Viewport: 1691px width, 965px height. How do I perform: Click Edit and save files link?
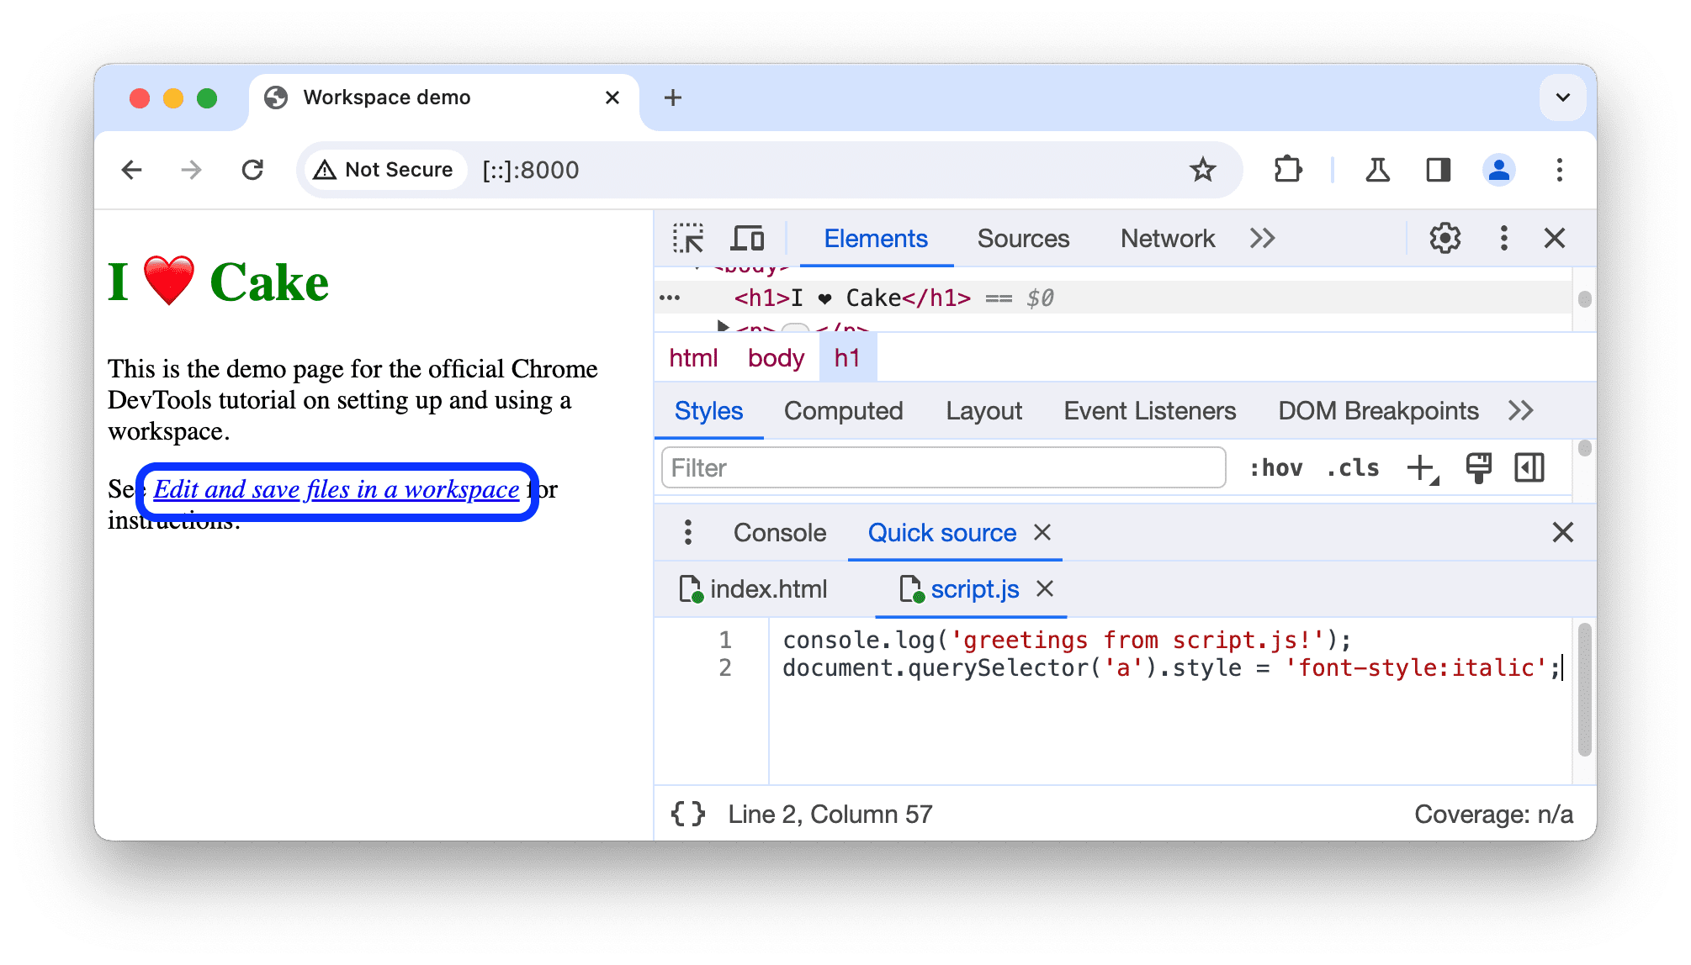coord(336,488)
